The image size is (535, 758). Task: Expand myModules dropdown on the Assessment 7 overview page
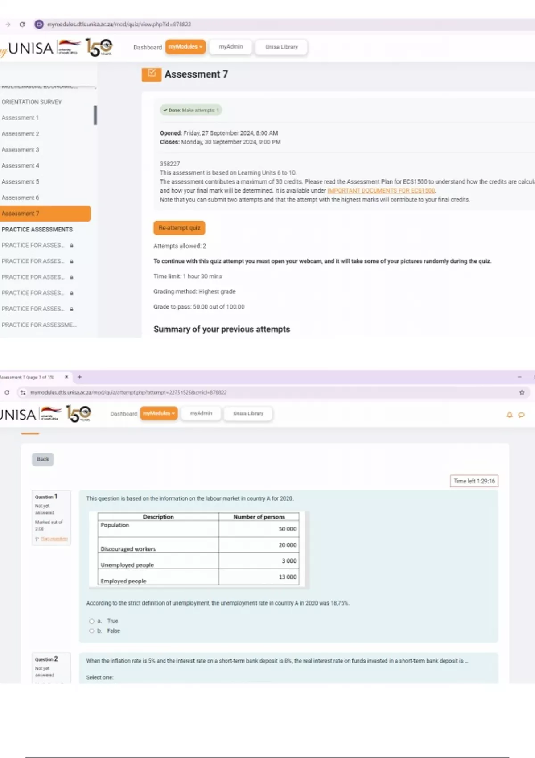coord(185,47)
